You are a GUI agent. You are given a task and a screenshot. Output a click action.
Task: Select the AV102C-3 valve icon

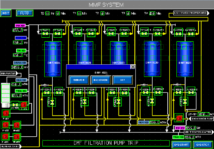click(x=112, y=93)
